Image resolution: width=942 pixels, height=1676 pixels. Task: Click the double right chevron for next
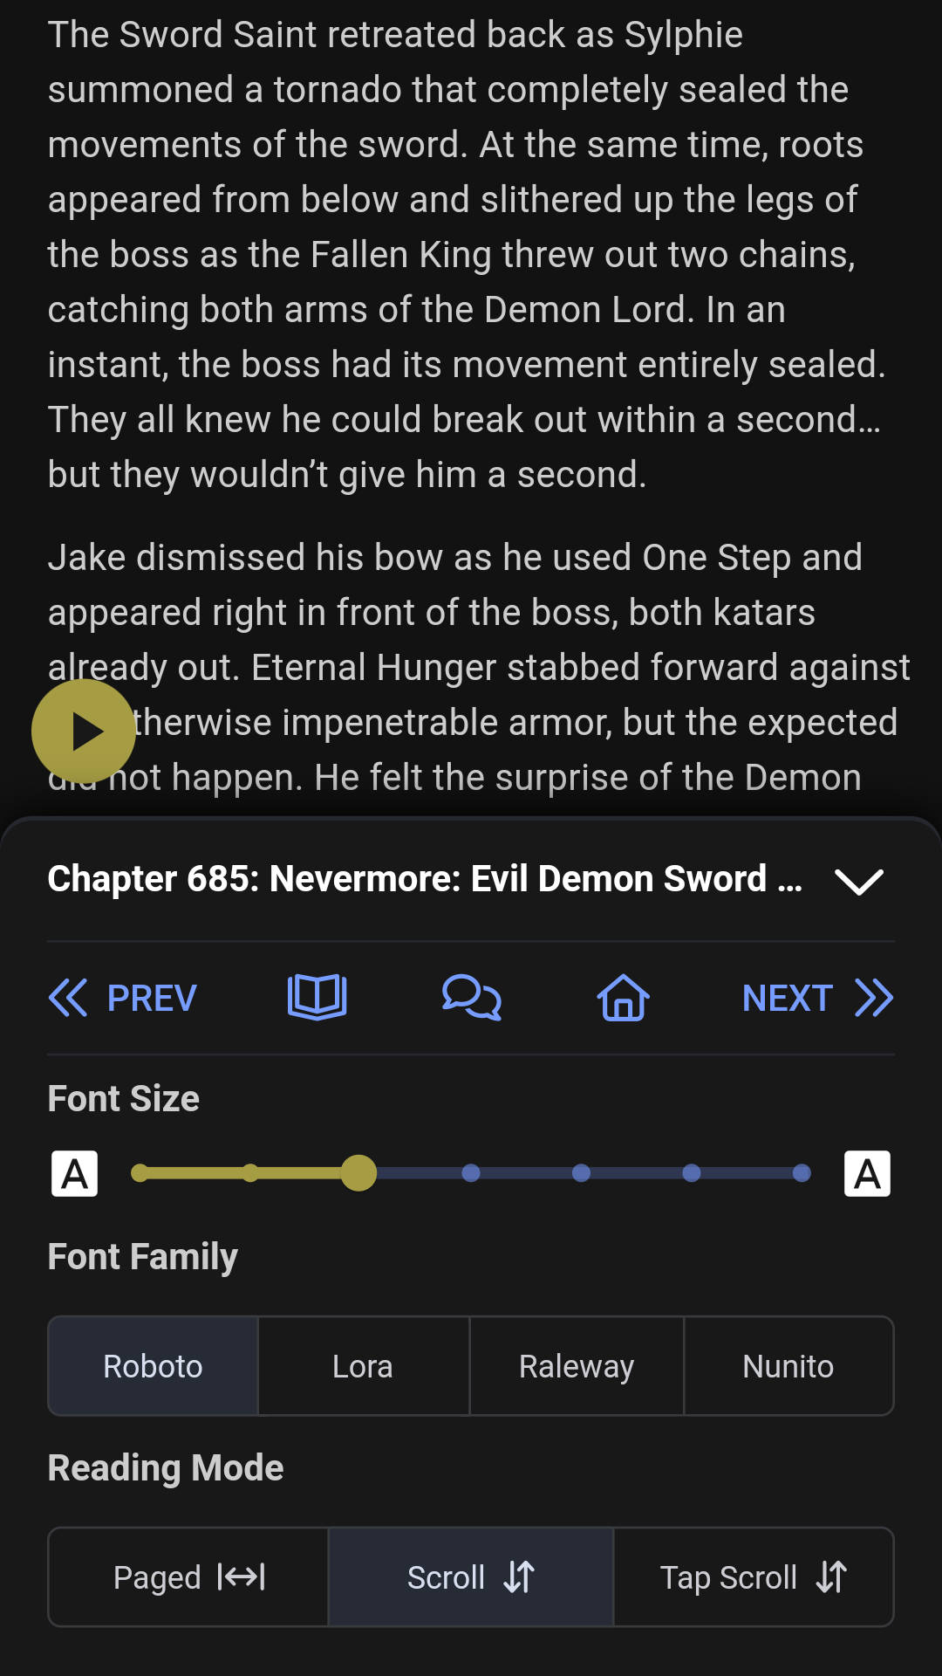point(874,998)
